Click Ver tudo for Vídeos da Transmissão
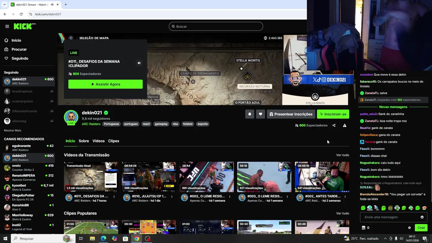This screenshot has width=432, height=243. 343,155
